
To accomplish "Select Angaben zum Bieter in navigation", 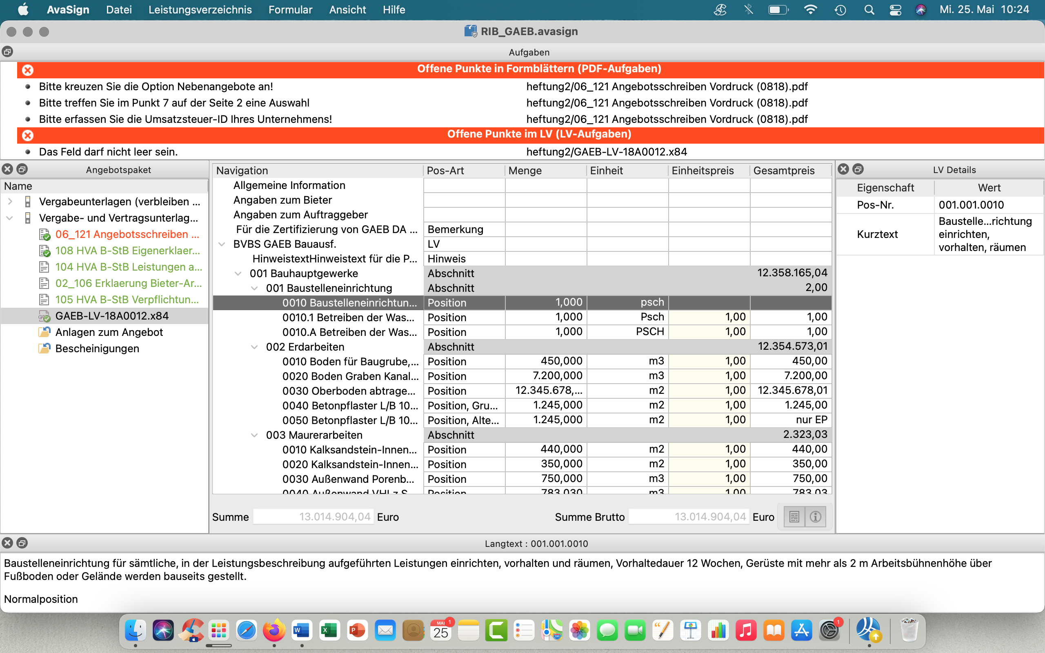I will click(x=282, y=200).
